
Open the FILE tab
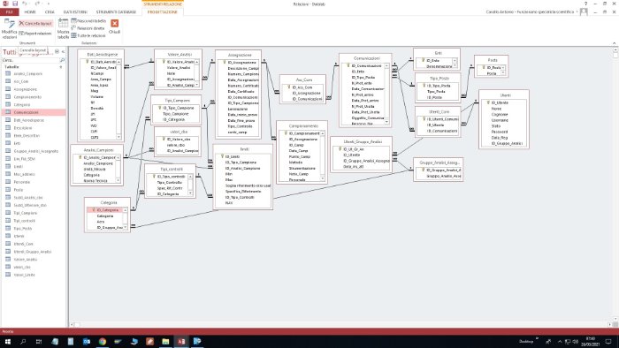click(x=10, y=11)
